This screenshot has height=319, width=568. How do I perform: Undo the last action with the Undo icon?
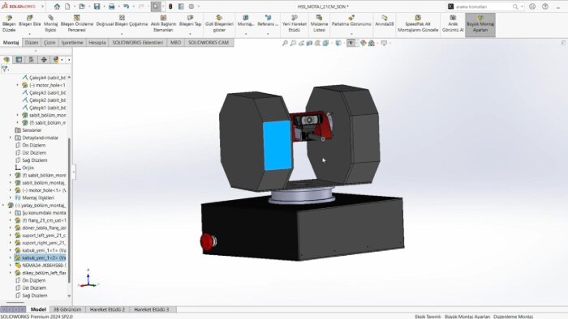[126, 6]
